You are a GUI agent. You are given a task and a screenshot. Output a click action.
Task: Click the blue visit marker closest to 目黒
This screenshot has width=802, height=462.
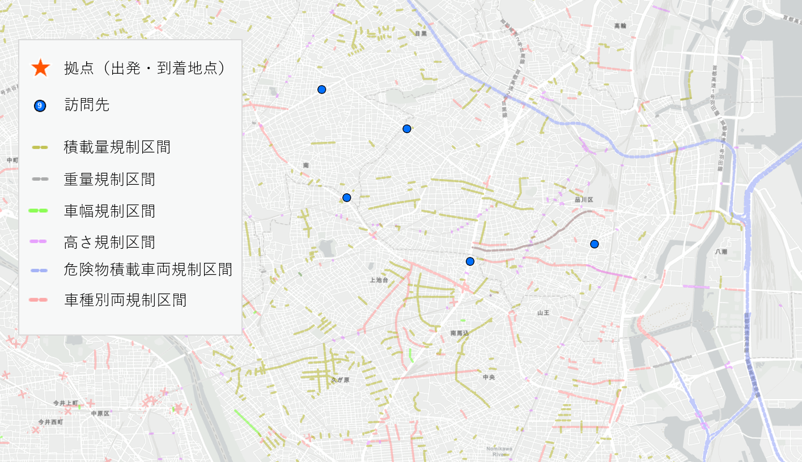coord(406,129)
